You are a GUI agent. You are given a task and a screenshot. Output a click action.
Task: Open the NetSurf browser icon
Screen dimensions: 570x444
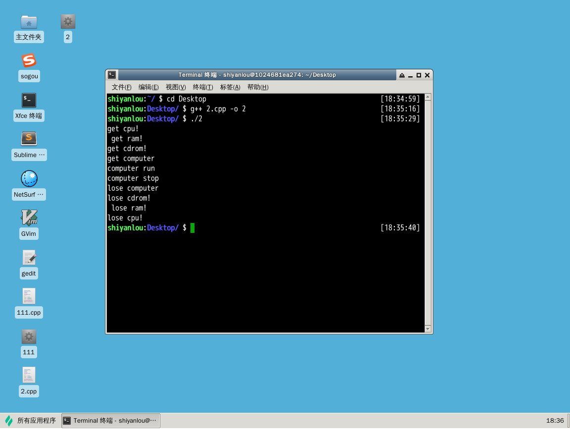pos(29,179)
